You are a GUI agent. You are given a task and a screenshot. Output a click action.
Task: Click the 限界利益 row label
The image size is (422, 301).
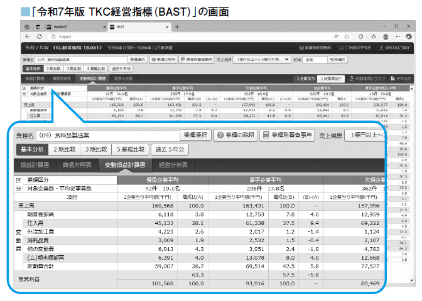(29, 279)
